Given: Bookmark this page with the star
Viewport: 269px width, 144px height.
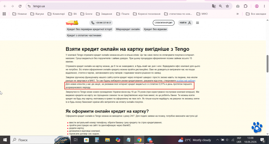Looking at the screenshot, I should click(227, 6).
